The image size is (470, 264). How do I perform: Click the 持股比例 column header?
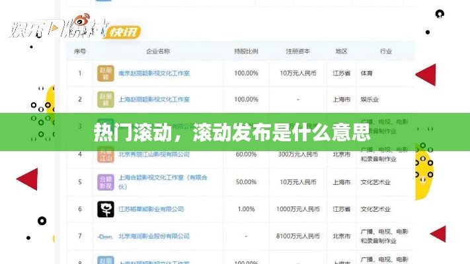click(246, 51)
